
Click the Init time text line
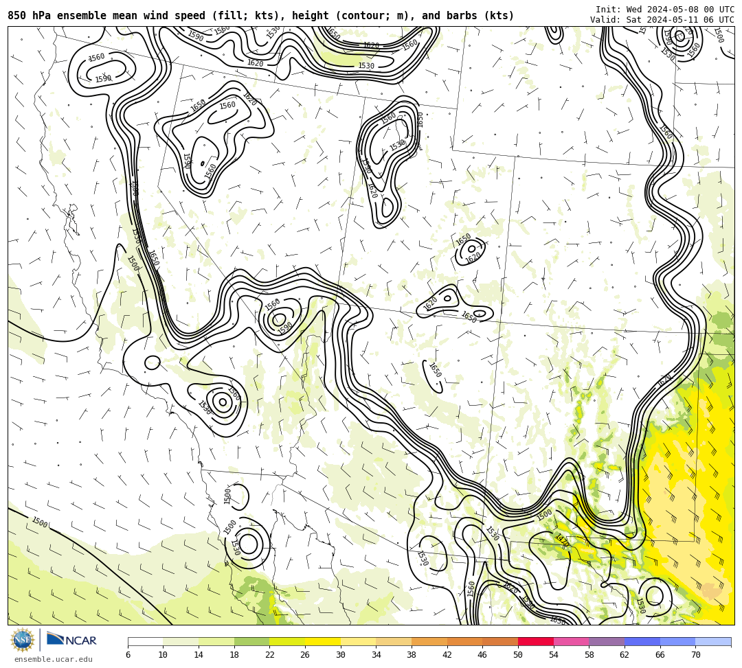665,10
